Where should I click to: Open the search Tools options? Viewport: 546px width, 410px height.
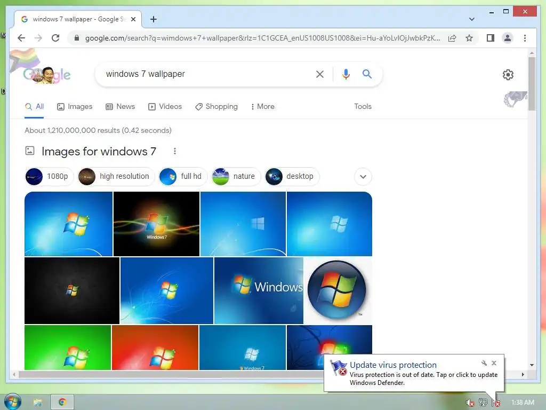pos(363,107)
